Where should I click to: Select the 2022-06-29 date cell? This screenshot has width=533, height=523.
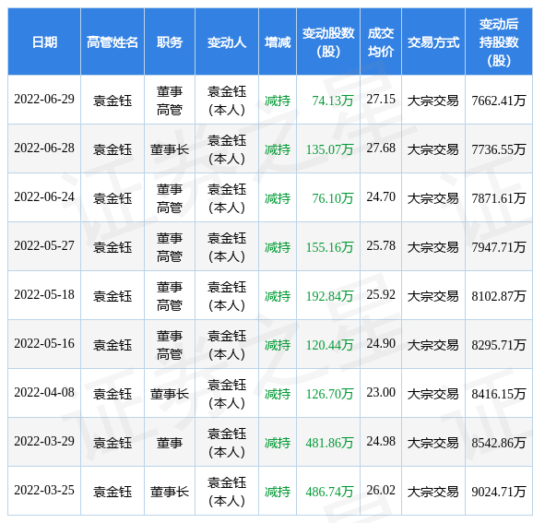[x=44, y=100]
